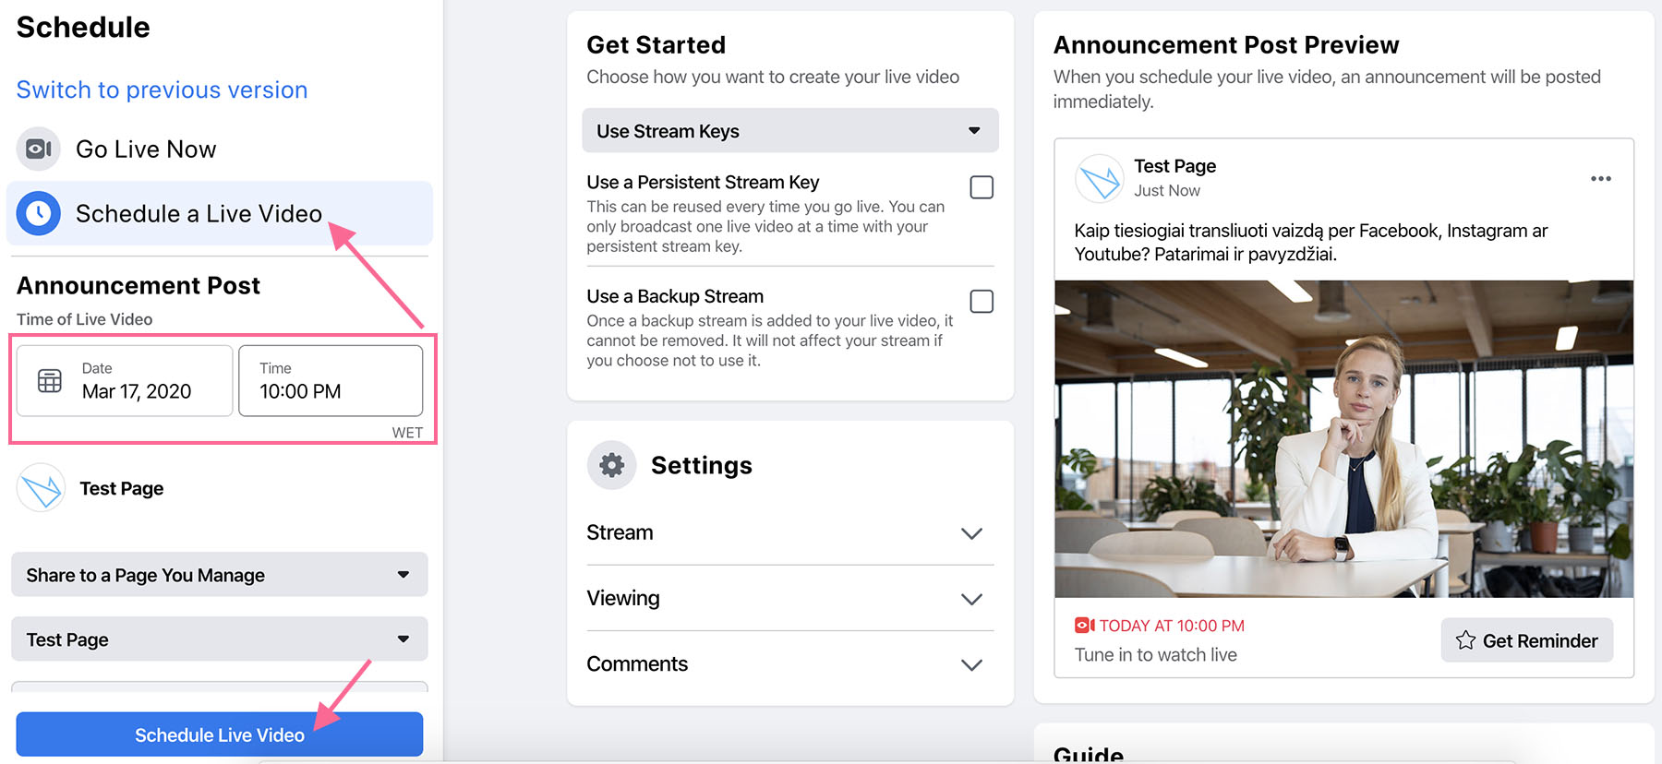The height and width of the screenshot is (764, 1662).
Task: Expand the Viewing settings section
Action: coord(790,598)
